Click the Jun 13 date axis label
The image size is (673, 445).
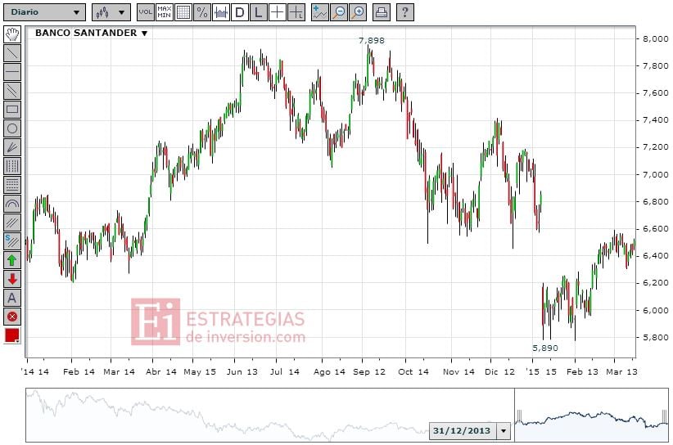[x=242, y=371]
